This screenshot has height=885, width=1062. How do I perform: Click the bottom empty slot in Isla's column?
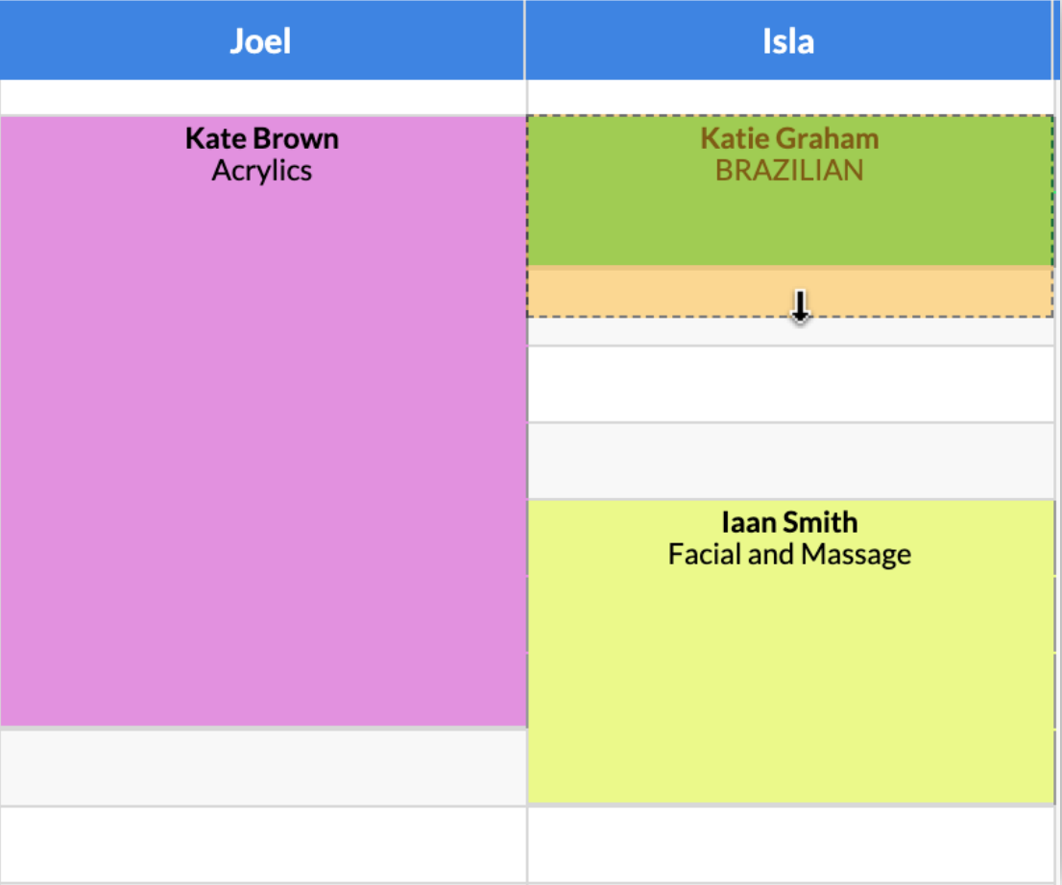[x=787, y=845]
